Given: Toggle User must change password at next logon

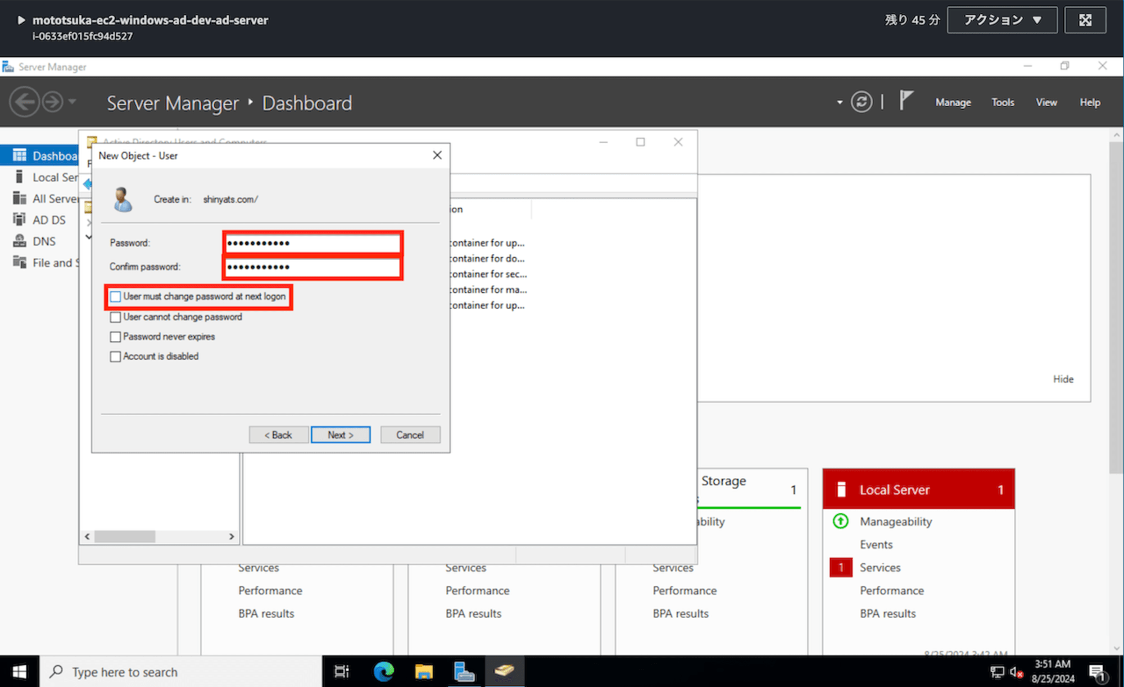Looking at the screenshot, I should (115, 296).
